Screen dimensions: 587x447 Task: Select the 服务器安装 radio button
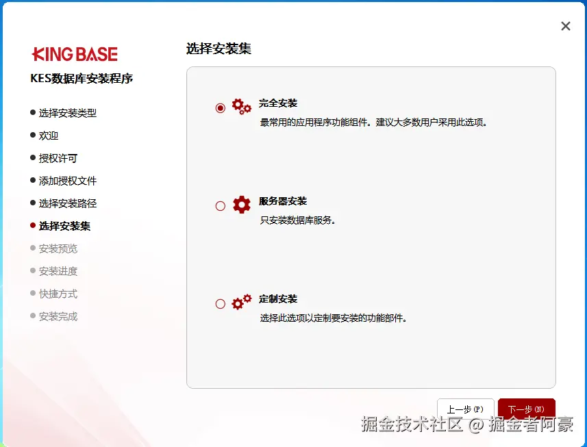click(221, 206)
